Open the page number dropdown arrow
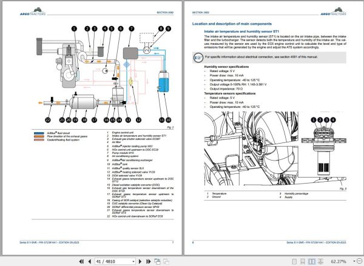The height and width of the screenshot is (266, 364). [x=133, y=261]
